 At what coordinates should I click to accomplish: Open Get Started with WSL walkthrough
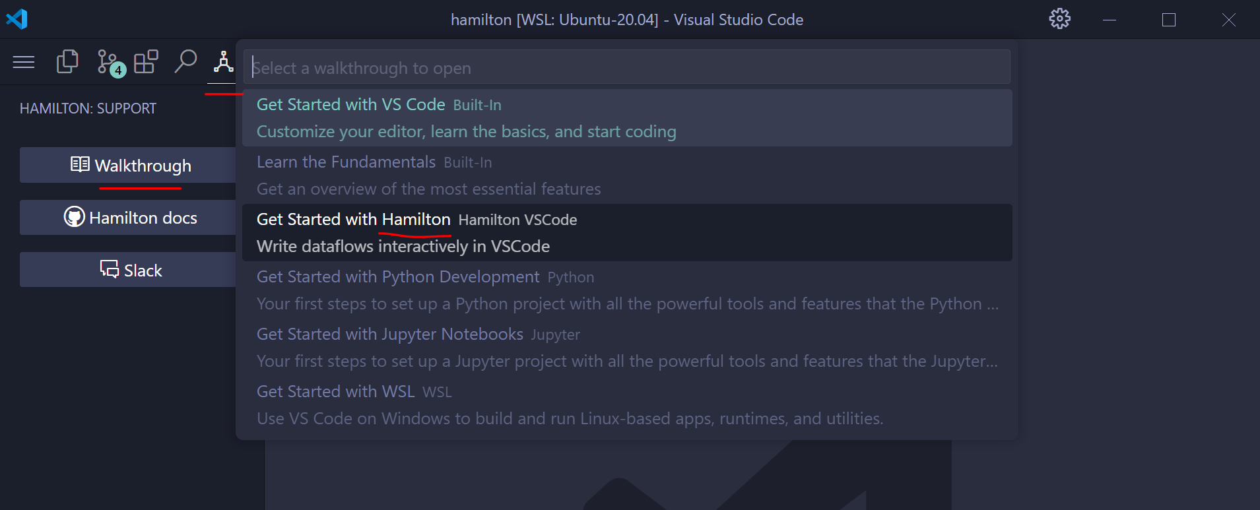tap(627, 405)
